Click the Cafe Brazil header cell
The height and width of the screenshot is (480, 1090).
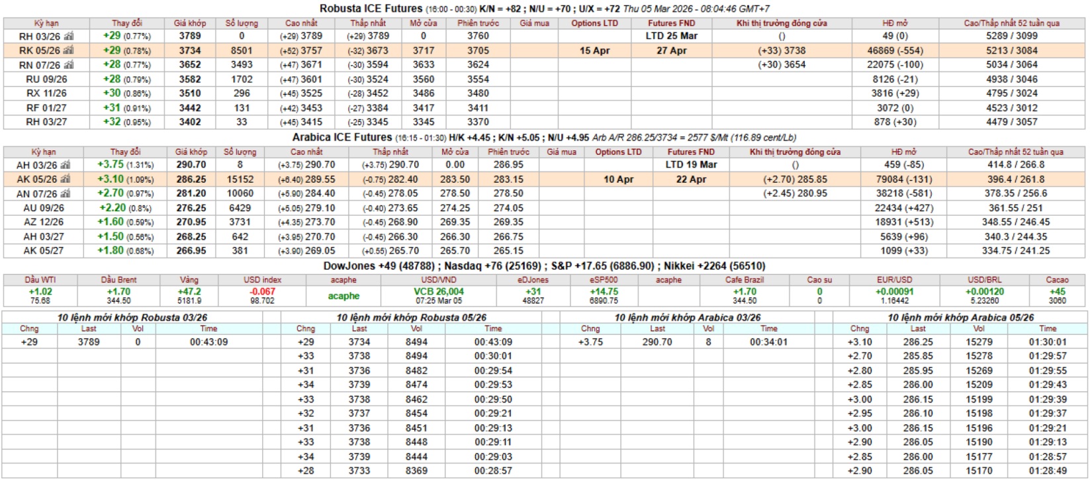745,280
